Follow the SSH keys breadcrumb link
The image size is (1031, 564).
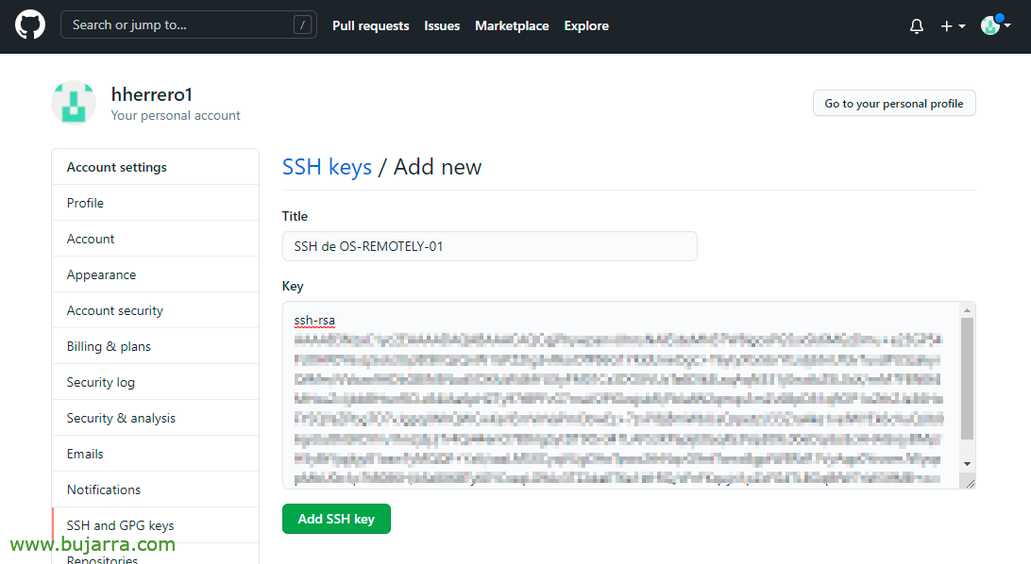pyautogui.click(x=327, y=167)
